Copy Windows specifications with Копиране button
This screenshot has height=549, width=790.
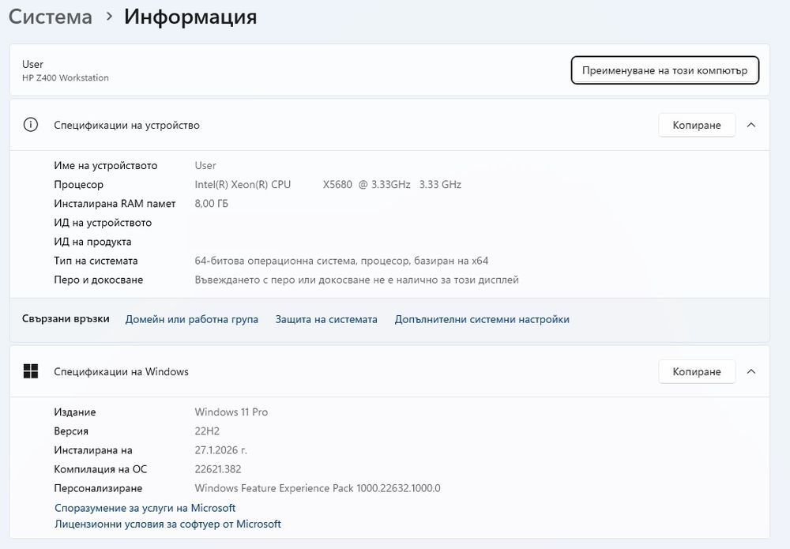pyautogui.click(x=697, y=372)
